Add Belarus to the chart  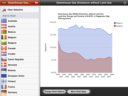tap(20, 32)
